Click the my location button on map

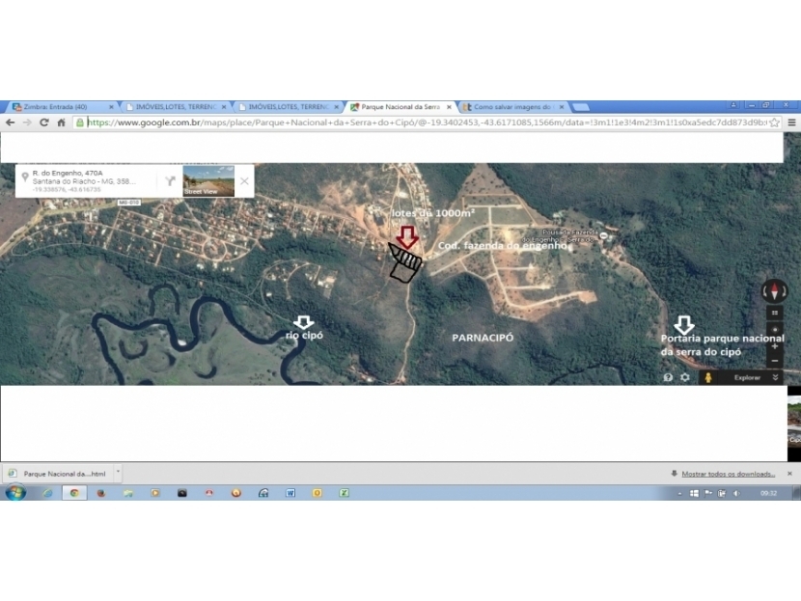click(774, 330)
